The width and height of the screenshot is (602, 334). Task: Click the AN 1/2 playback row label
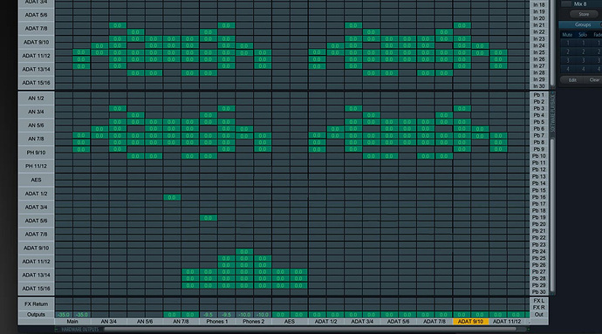coord(36,99)
